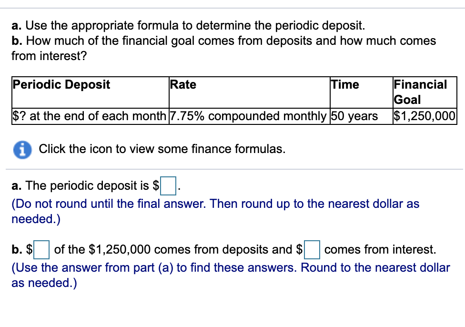This screenshot has height=327, width=465.
Task: Click the end of each month cell
Action: (x=89, y=116)
